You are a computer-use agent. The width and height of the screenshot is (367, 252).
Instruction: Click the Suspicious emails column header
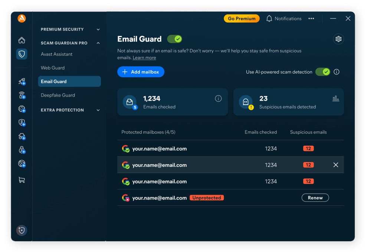click(x=308, y=132)
